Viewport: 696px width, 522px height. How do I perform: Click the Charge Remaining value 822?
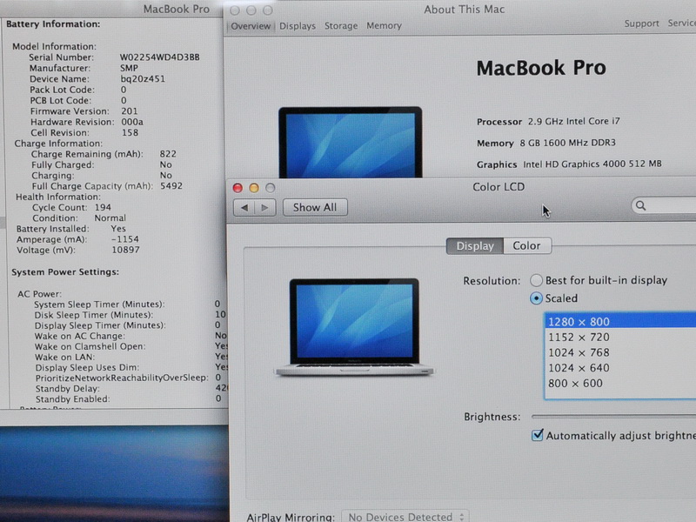tap(168, 154)
